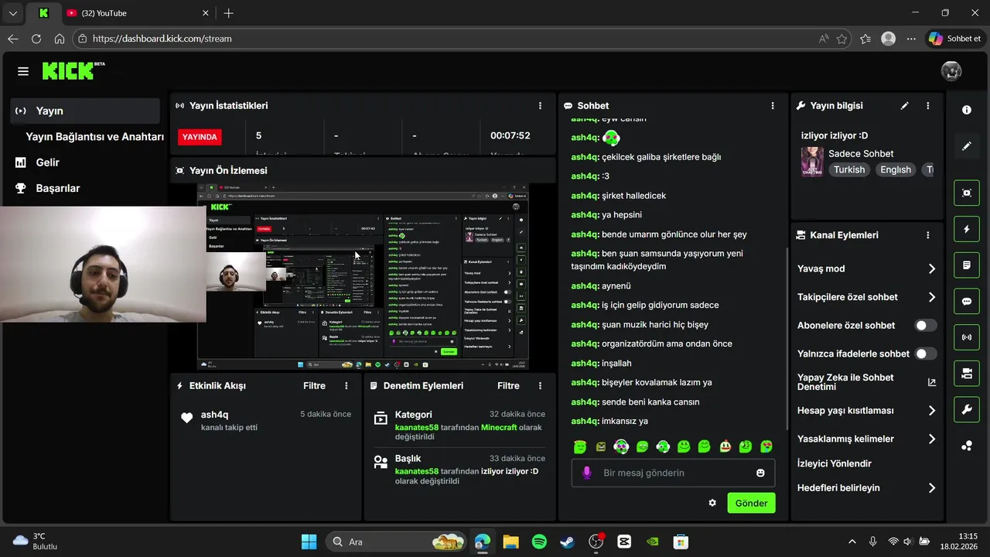Toggle the stream preview widget icon in the right sidebar

pos(967,193)
